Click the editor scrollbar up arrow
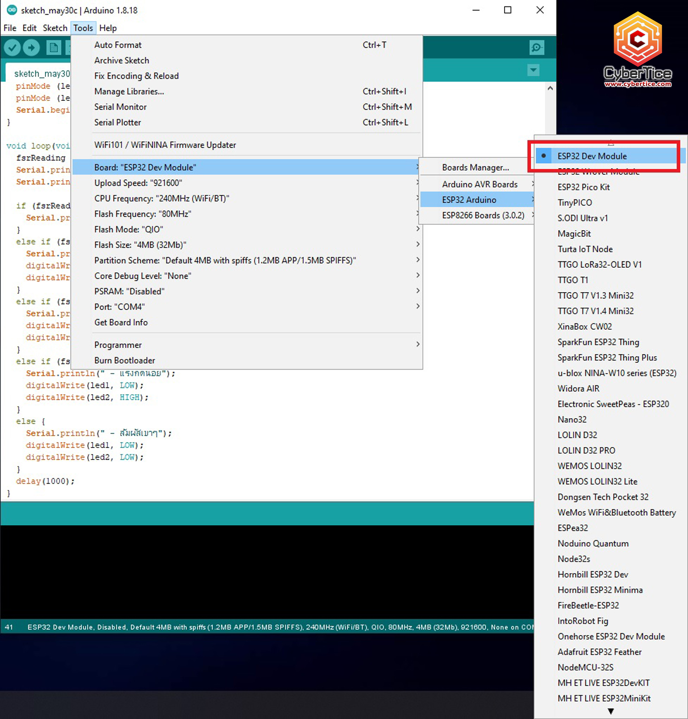The height and width of the screenshot is (719, 688). click(550, 88)
